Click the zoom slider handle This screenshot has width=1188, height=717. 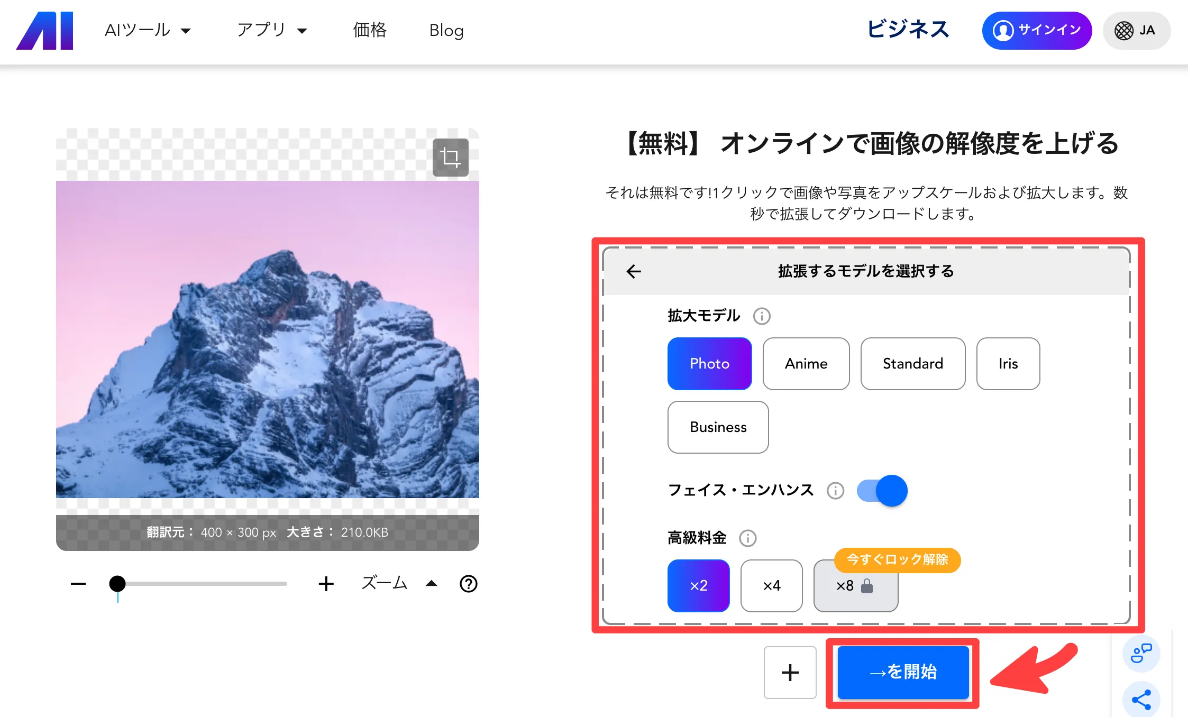[x=117, y=584]
